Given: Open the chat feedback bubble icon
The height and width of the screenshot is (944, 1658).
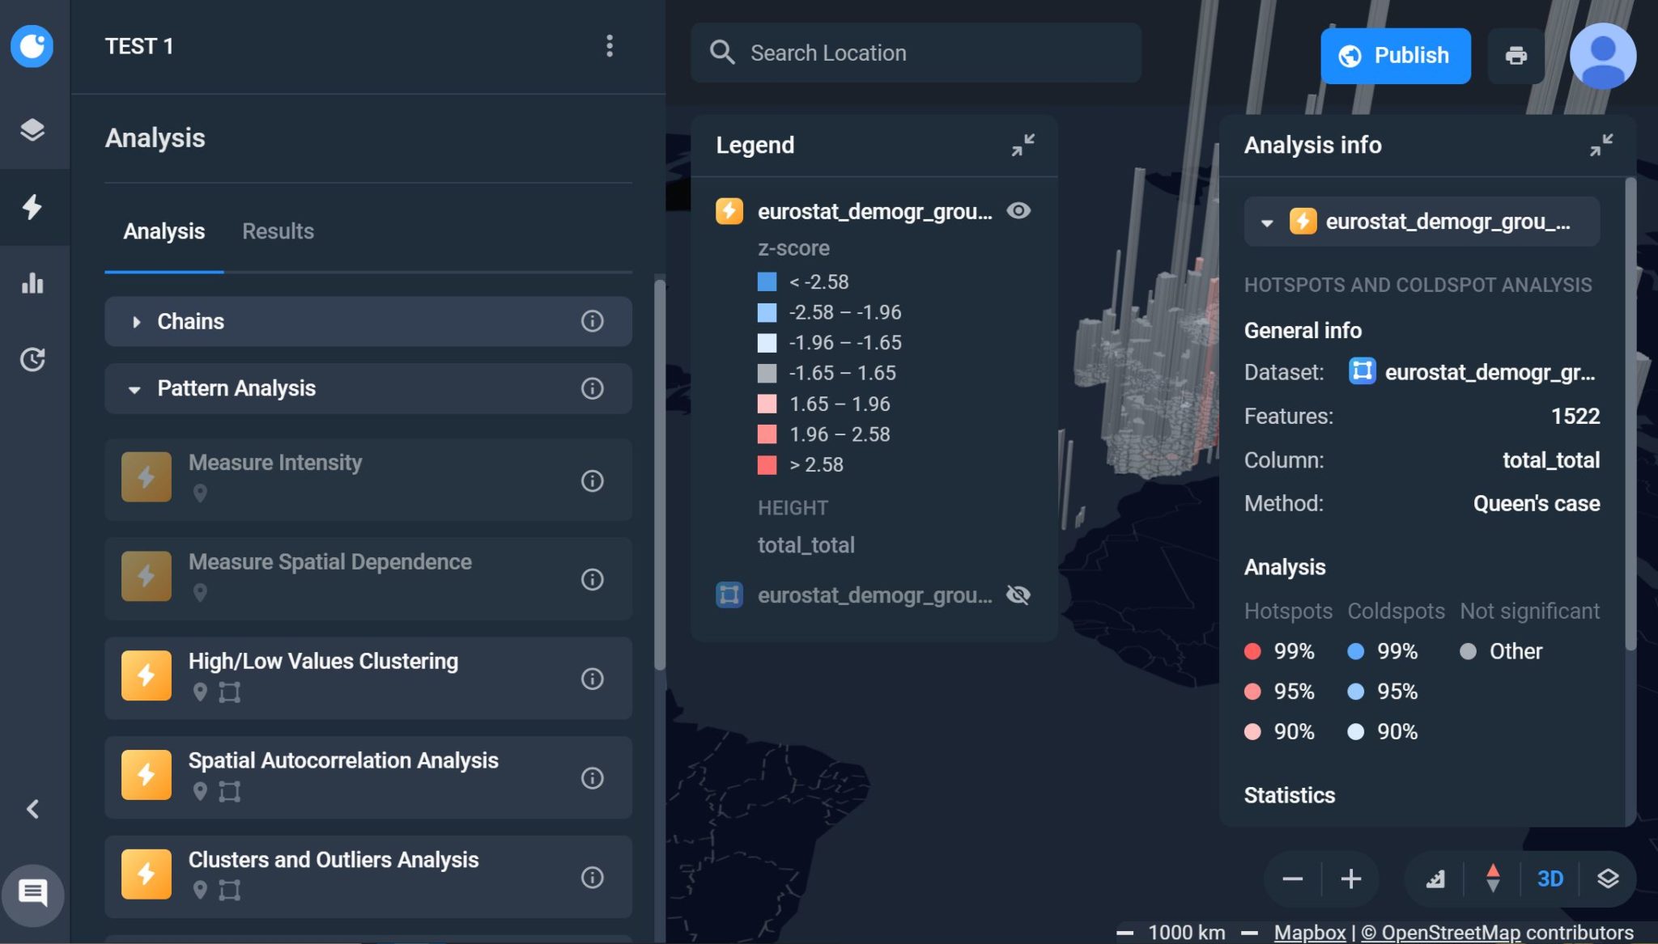Looking at the screenshot, I should click(32, 894).
